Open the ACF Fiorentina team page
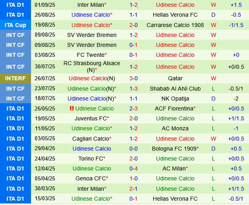The width and height of the screenshot is (249, 205). pyautogui.click(x=174, y=108)
